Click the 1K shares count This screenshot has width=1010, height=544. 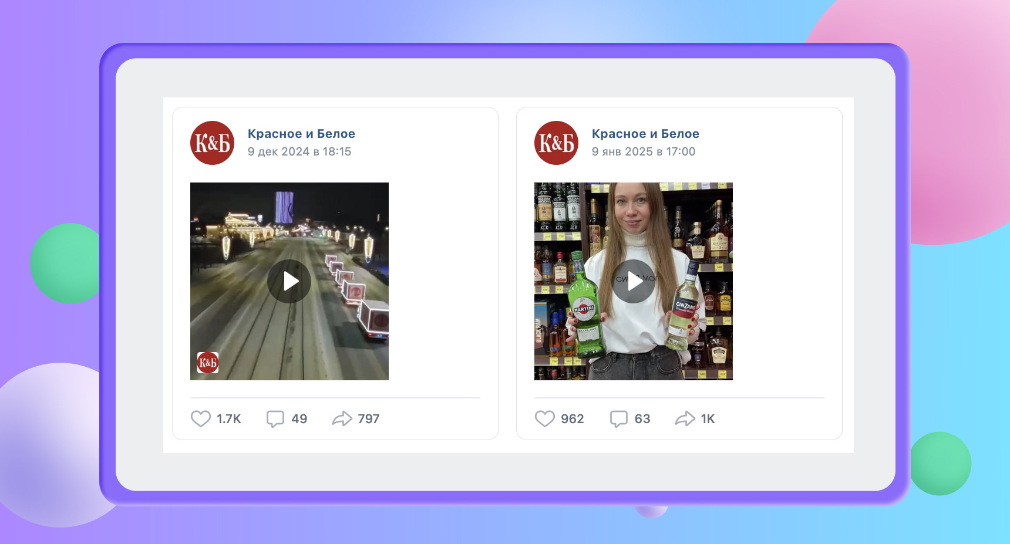(x=708, y=419)
